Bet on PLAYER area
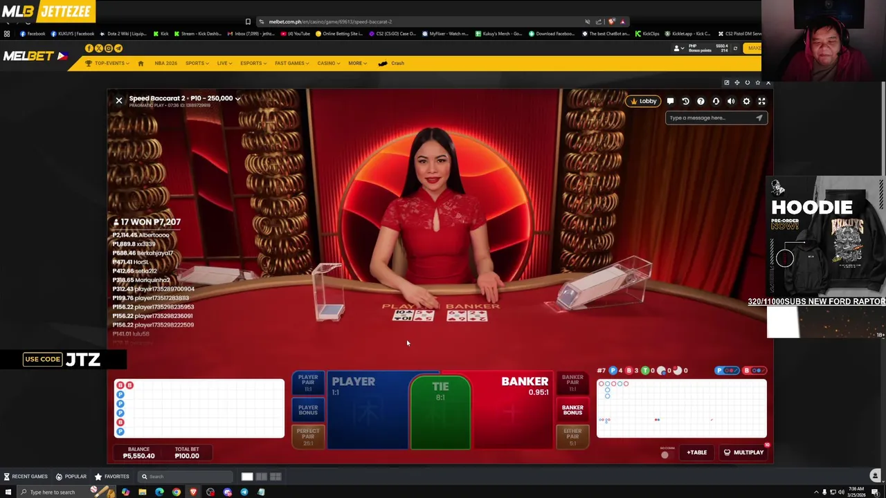Viewport: 886px width, 498px height. tap(367, 412)
